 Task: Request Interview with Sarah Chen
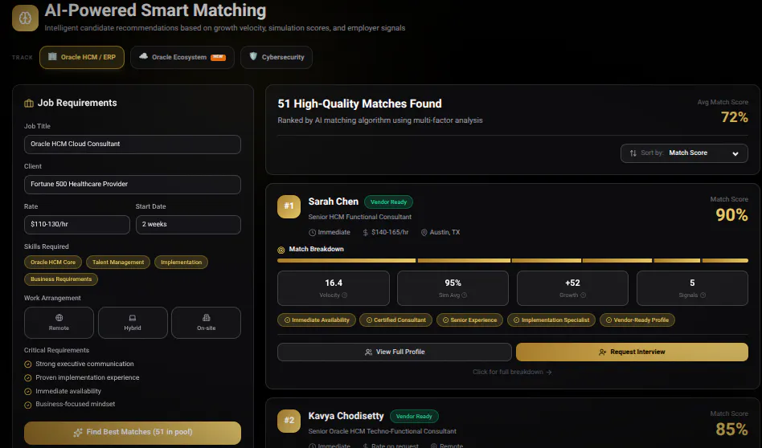coord(632,352)
